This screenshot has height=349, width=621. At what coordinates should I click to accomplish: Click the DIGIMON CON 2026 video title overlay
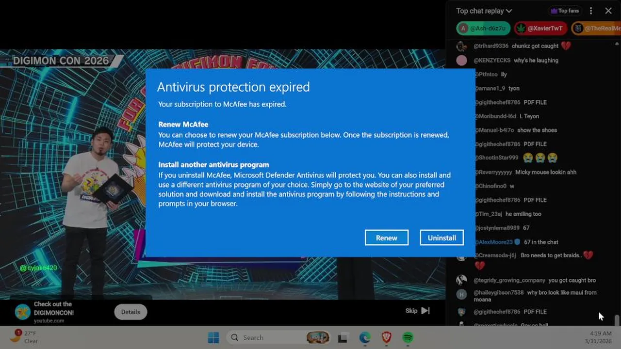pyautogui.click(x=61, y=61)
